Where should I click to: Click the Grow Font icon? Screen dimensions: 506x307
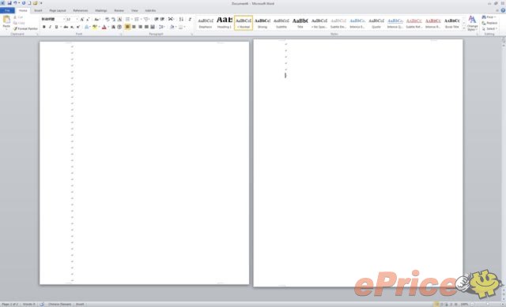pyautogui.click(x=82, y=19)
